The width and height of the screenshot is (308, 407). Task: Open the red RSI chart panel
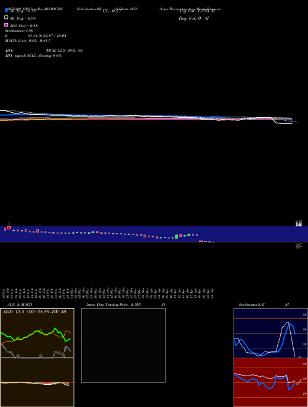click(x=270, y=382)
